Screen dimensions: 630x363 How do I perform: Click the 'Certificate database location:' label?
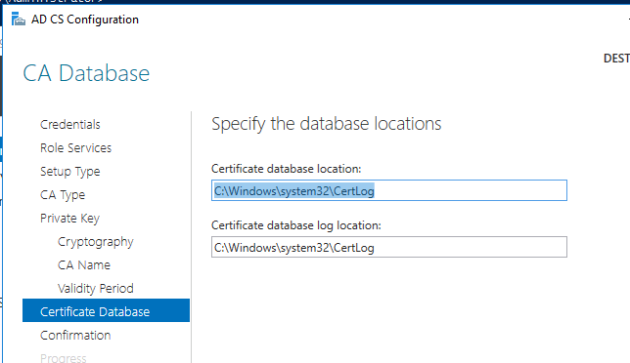(x=286, y=169)
